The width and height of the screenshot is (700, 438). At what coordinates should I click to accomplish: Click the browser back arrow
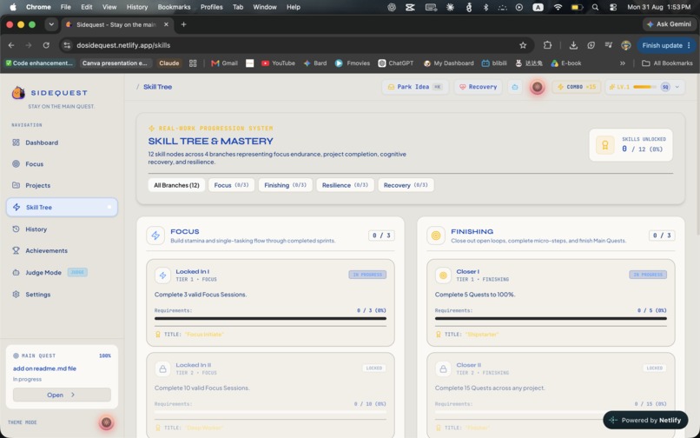[x=11, y=45]
